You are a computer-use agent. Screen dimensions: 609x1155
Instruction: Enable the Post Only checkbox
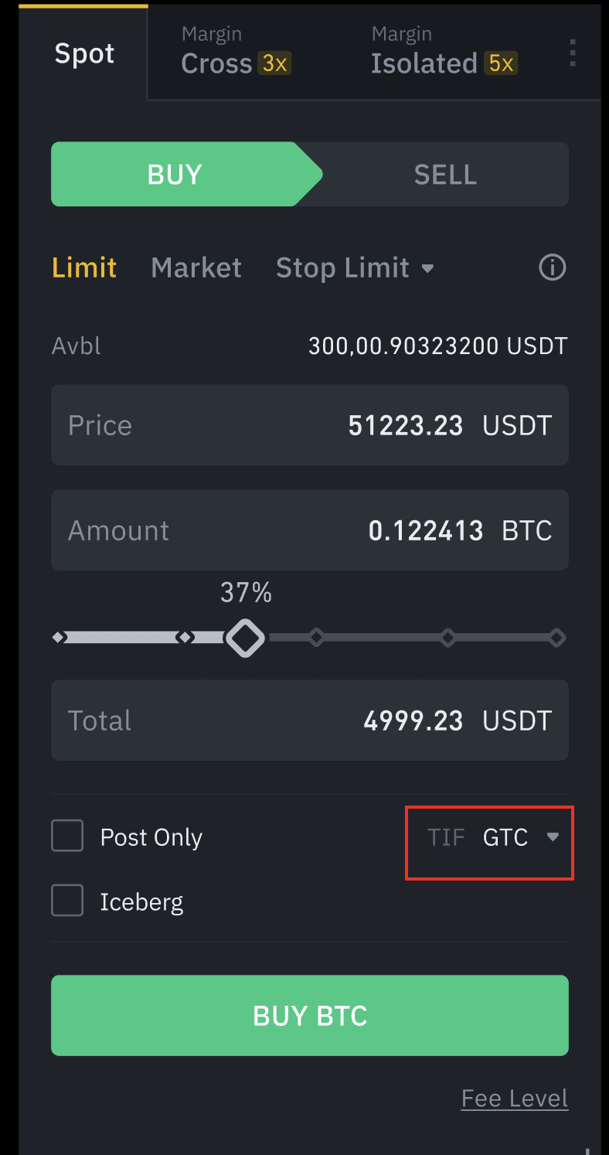[67, 836]
